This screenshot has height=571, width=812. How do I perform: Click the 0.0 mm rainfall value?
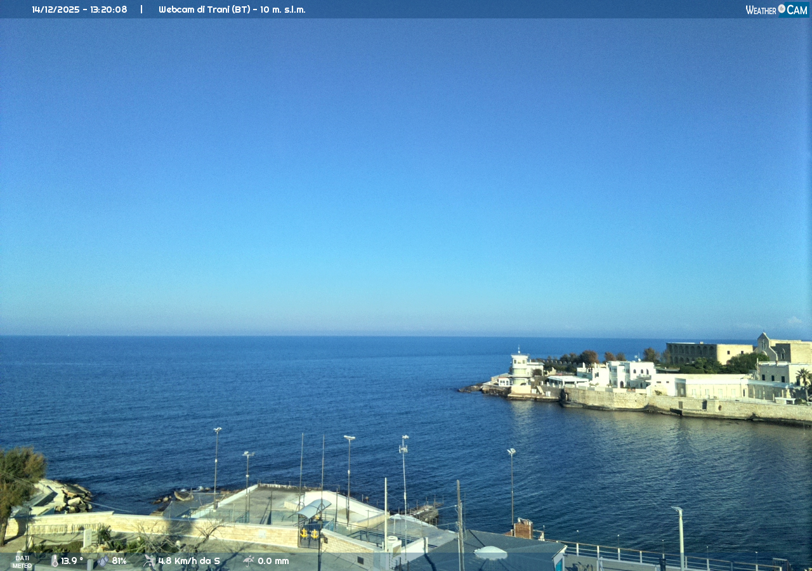273,561
